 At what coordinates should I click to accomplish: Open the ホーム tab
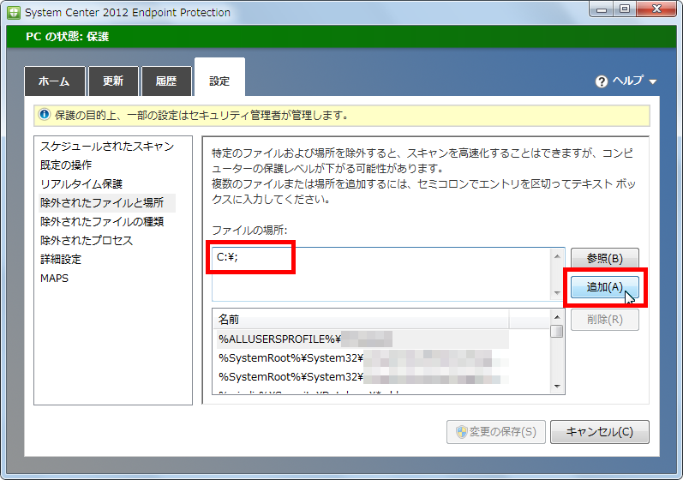tap(55, 81)
